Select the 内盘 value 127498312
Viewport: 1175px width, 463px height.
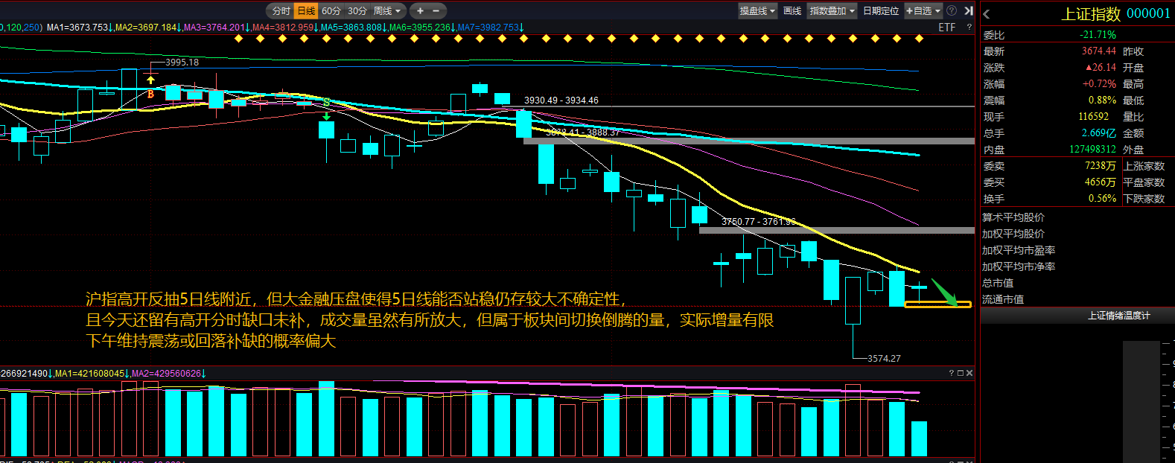(x=1092, y=150)
